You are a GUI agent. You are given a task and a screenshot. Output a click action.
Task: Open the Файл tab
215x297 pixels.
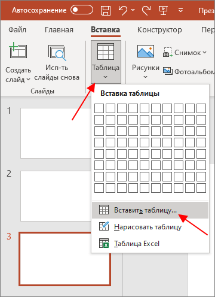point(17,30)
